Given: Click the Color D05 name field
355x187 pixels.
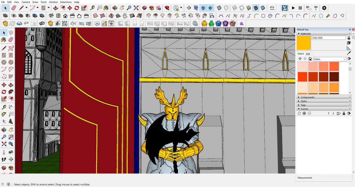Looking at the screenshot, I should [x=328, y=38].
